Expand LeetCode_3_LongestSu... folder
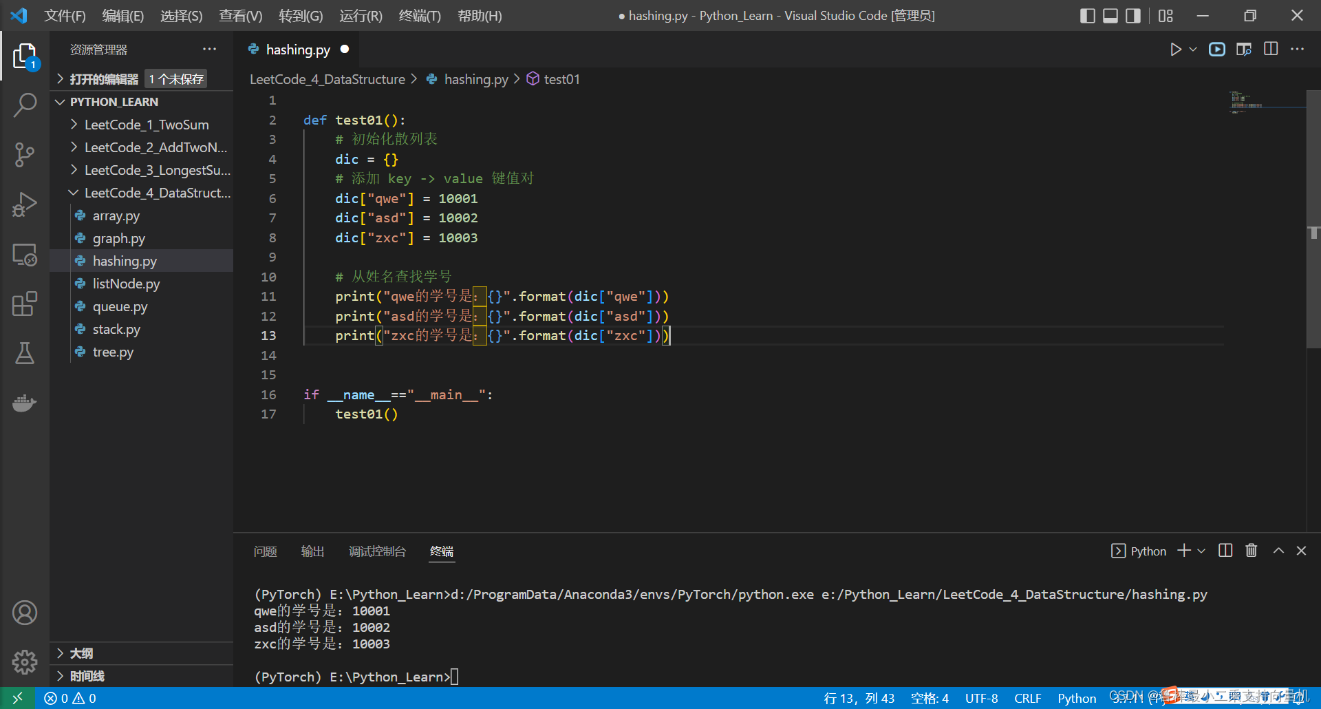Viewport: 1321px width, 709px height. click(x=141, y=170)
